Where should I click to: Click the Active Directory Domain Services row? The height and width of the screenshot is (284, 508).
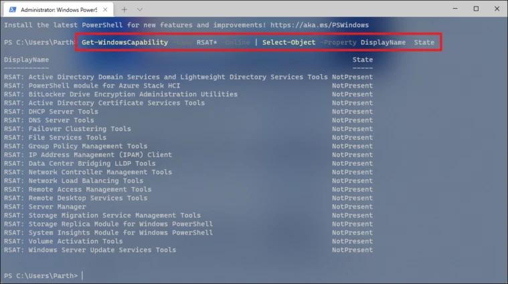tap(189, 77)
